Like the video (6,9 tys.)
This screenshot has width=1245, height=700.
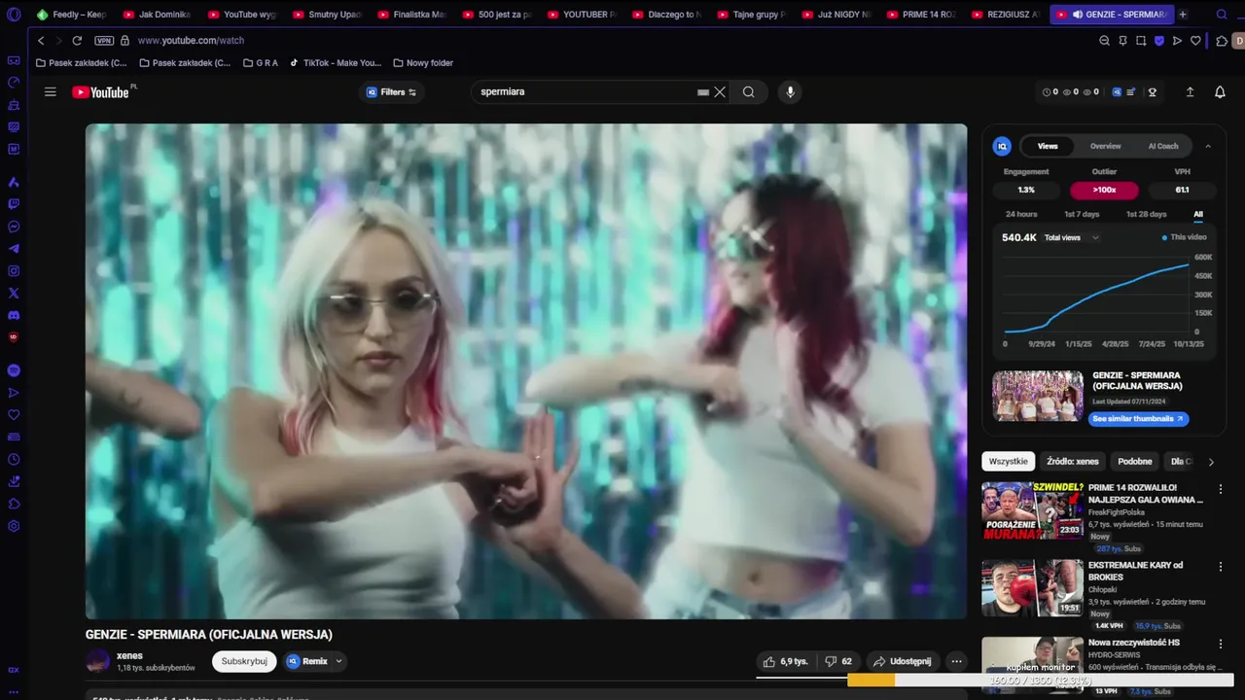pyautogui.click(x=786, y=661)
